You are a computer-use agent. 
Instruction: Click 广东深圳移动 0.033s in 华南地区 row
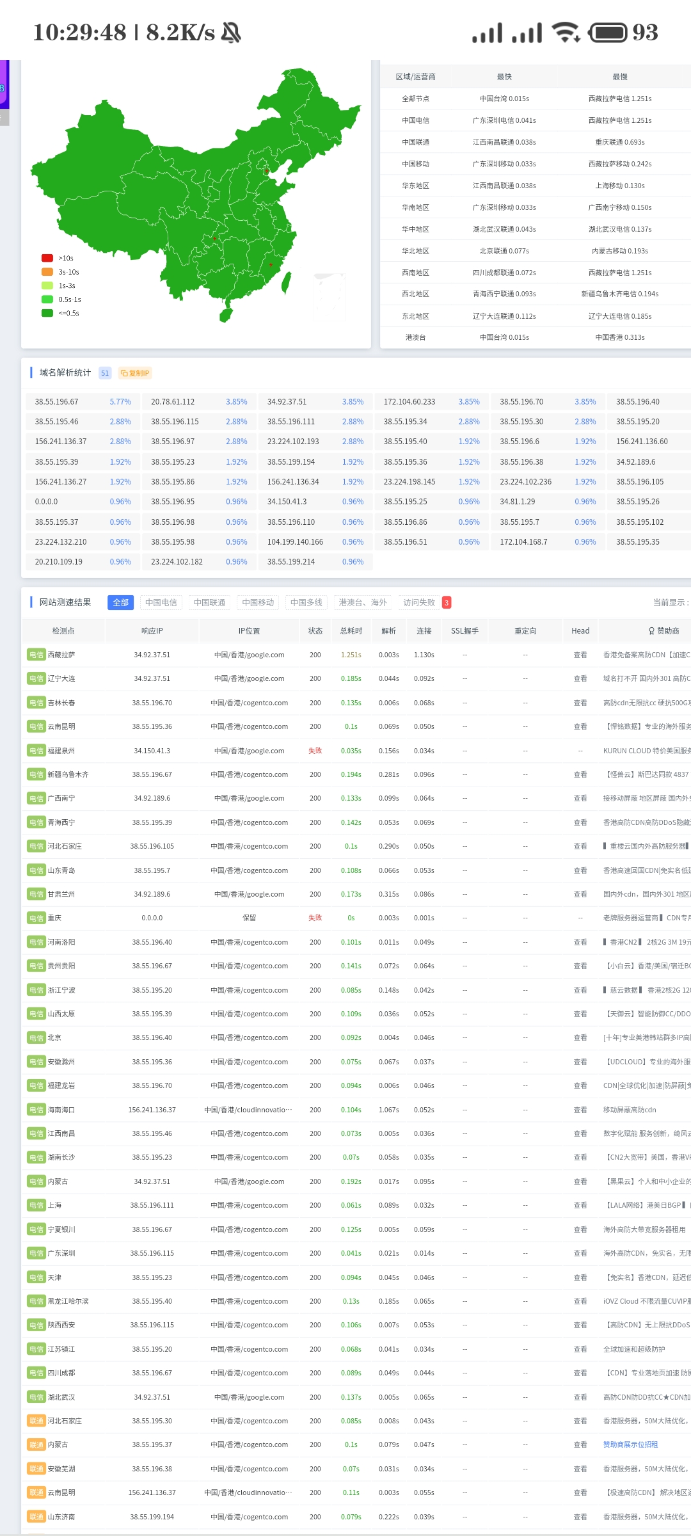[504, 207]
